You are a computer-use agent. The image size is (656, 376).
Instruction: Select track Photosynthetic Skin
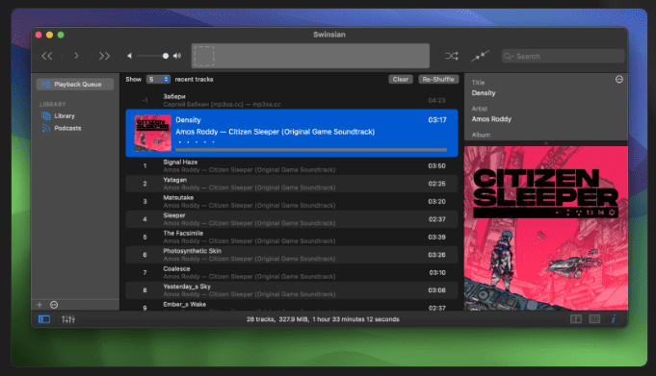coord(292,255)
